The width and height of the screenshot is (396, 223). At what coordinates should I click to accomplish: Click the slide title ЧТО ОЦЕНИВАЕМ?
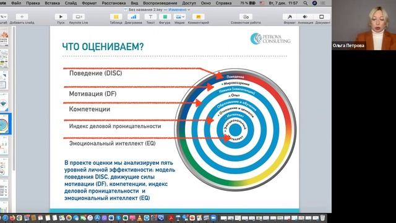(103, 47)
